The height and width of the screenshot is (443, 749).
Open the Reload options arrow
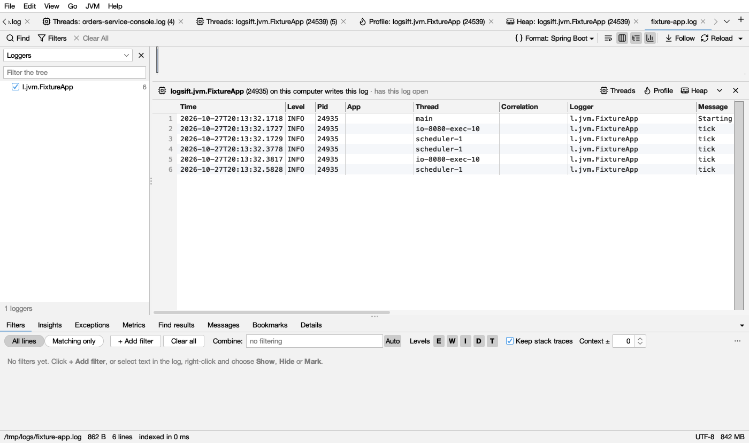click(x=740, y=39)
